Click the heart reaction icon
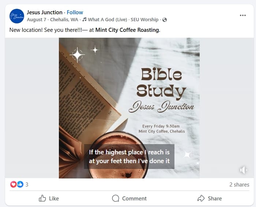This screenshot has height=207, width=256. tap(13, 184)
